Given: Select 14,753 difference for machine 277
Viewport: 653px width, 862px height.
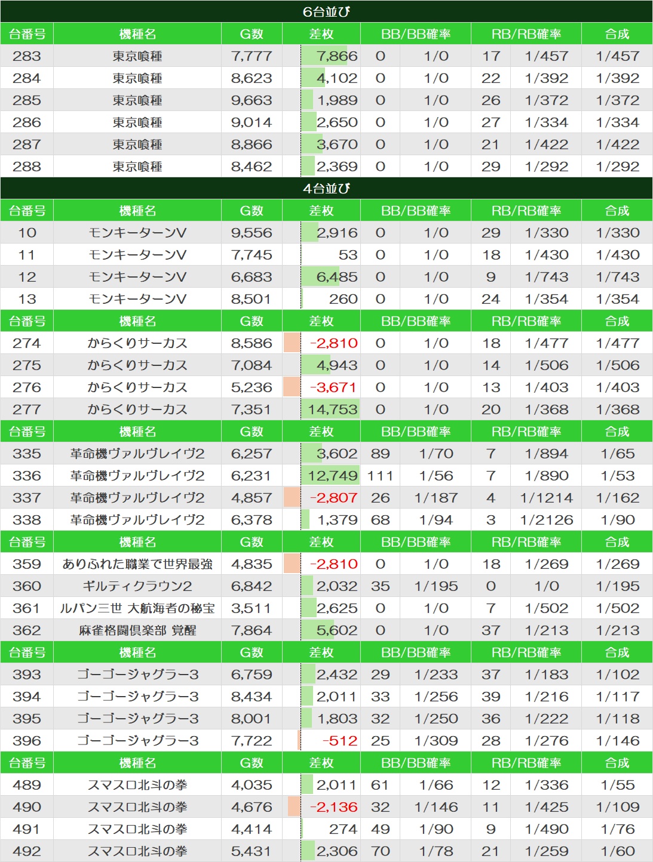Looking at the screenshot, I should (333, 410).
